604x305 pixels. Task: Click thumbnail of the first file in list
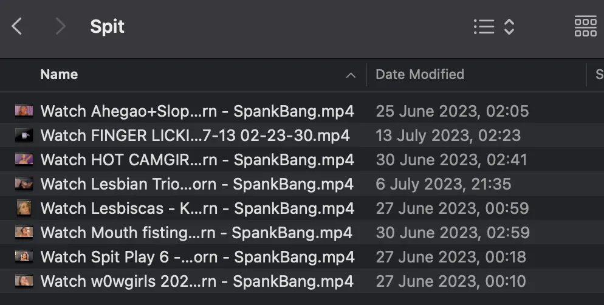pos(24,111)
